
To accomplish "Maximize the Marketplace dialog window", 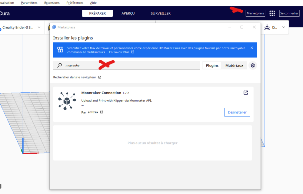I will [242, 27].
